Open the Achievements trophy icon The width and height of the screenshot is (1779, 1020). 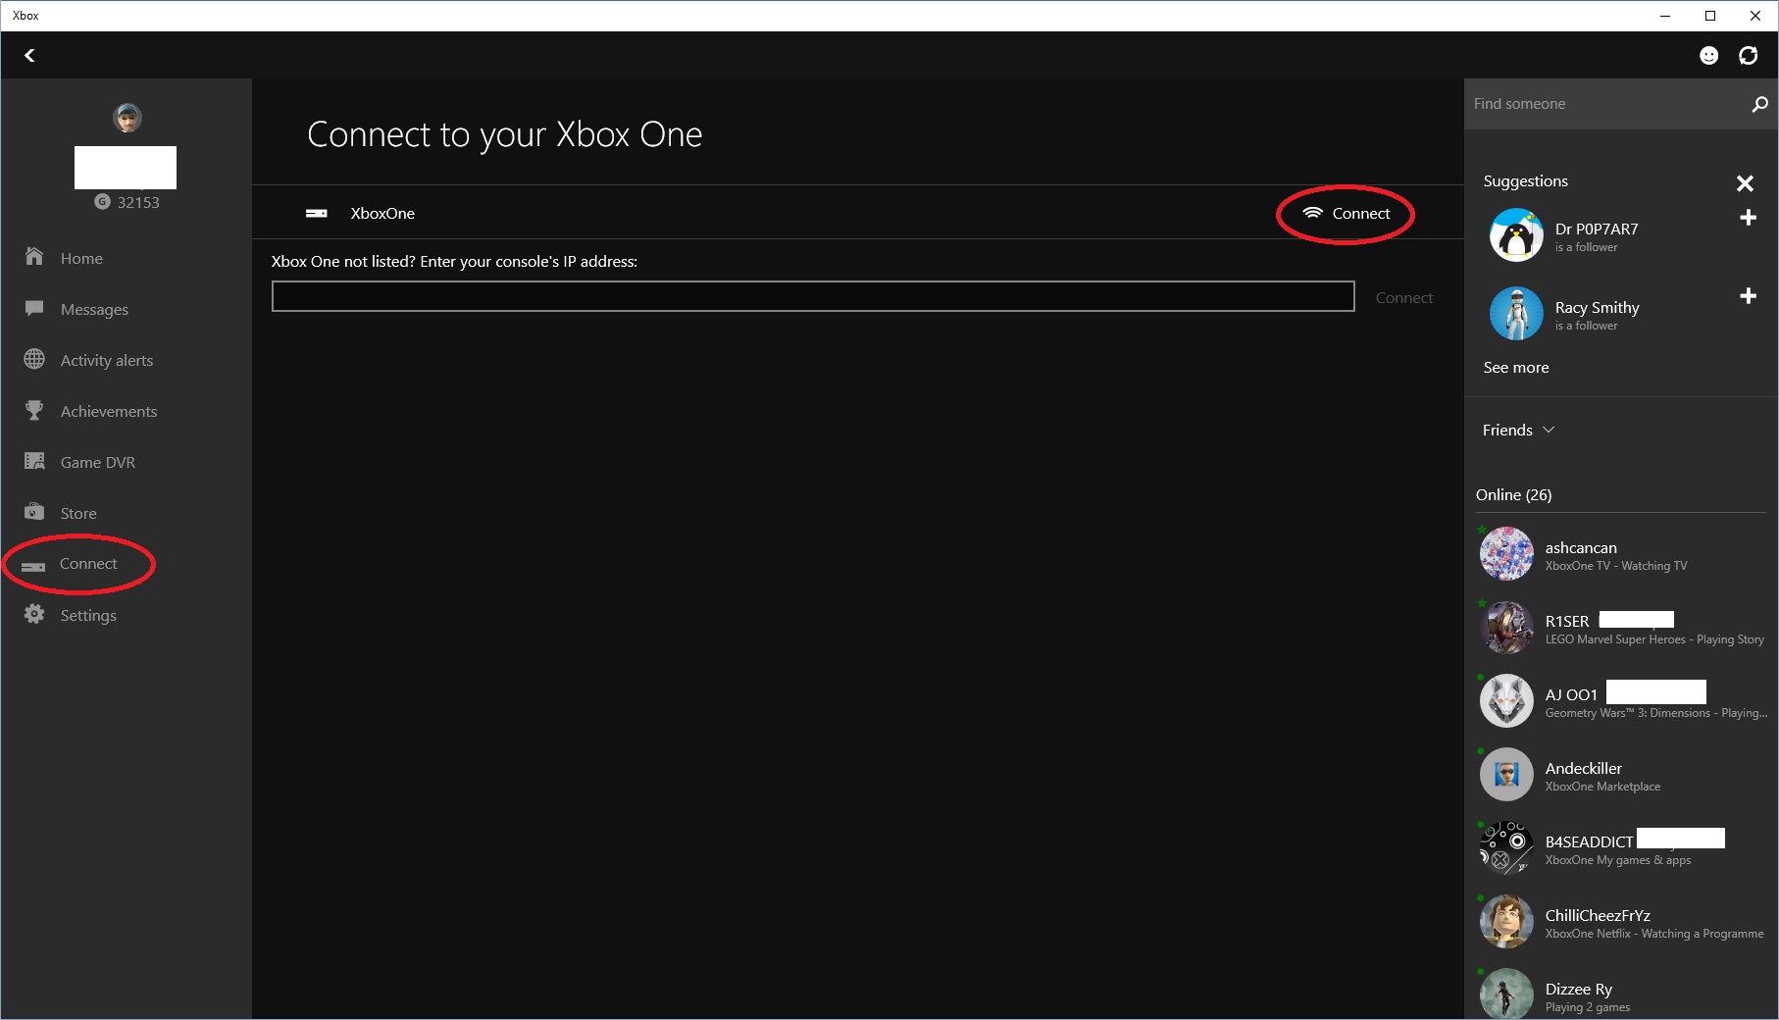34,410
